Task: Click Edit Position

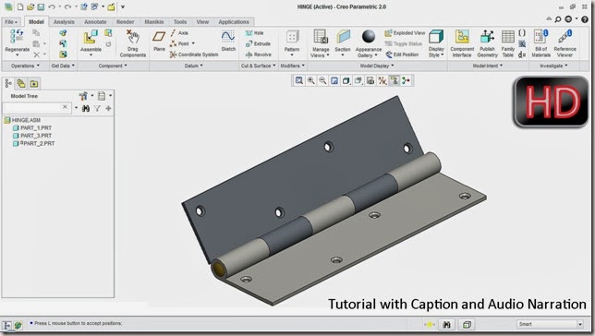Action: (x=402, y=54)
